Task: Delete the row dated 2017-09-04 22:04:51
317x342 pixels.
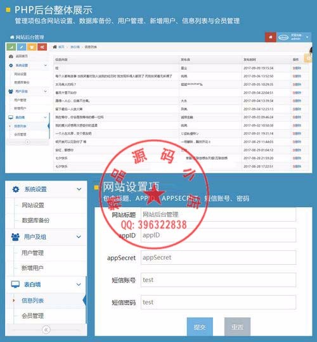Action: [297, 92]
